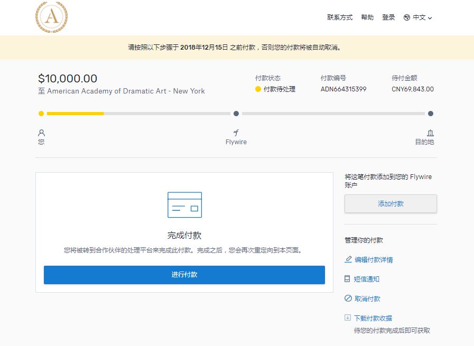Click the credit card illustration icon
The width and height of the screenshot is (474, 346).
pyautogui.click(x=184, y=205)
